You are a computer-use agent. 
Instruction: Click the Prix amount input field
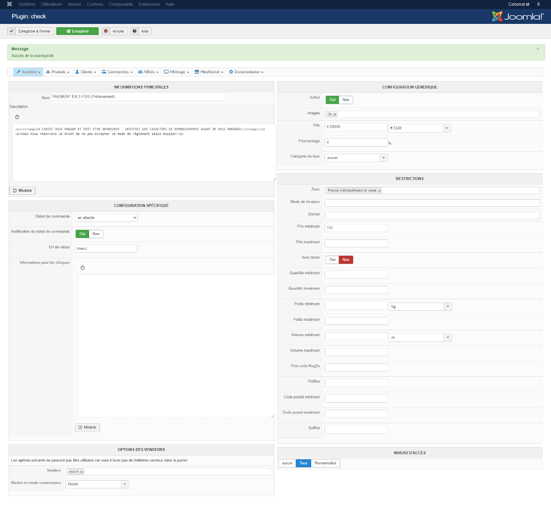point(356,127)
